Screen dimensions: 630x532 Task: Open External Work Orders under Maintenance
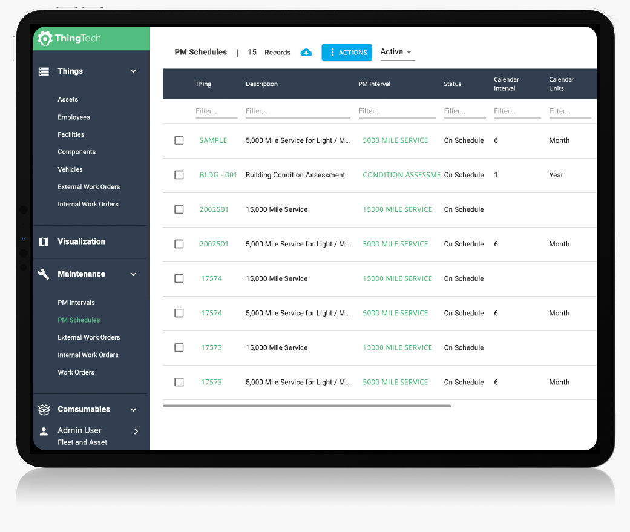click(89, 337)
